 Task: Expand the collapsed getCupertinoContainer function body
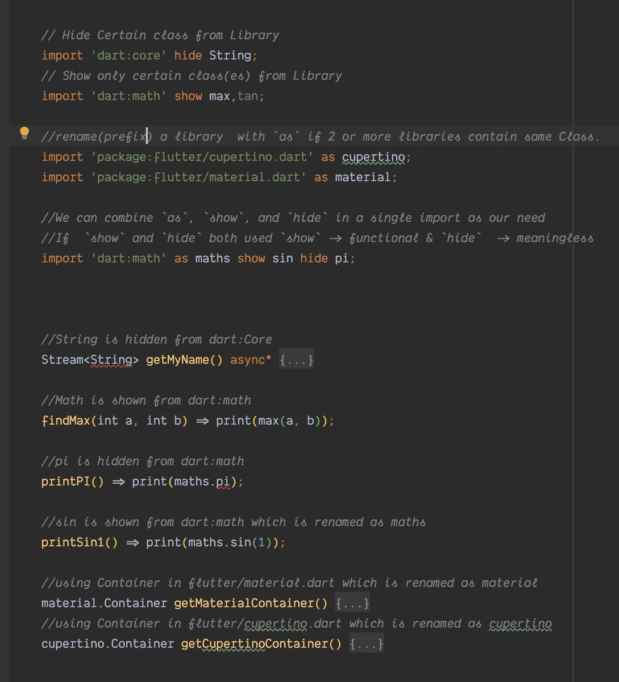tap(367, 643)
